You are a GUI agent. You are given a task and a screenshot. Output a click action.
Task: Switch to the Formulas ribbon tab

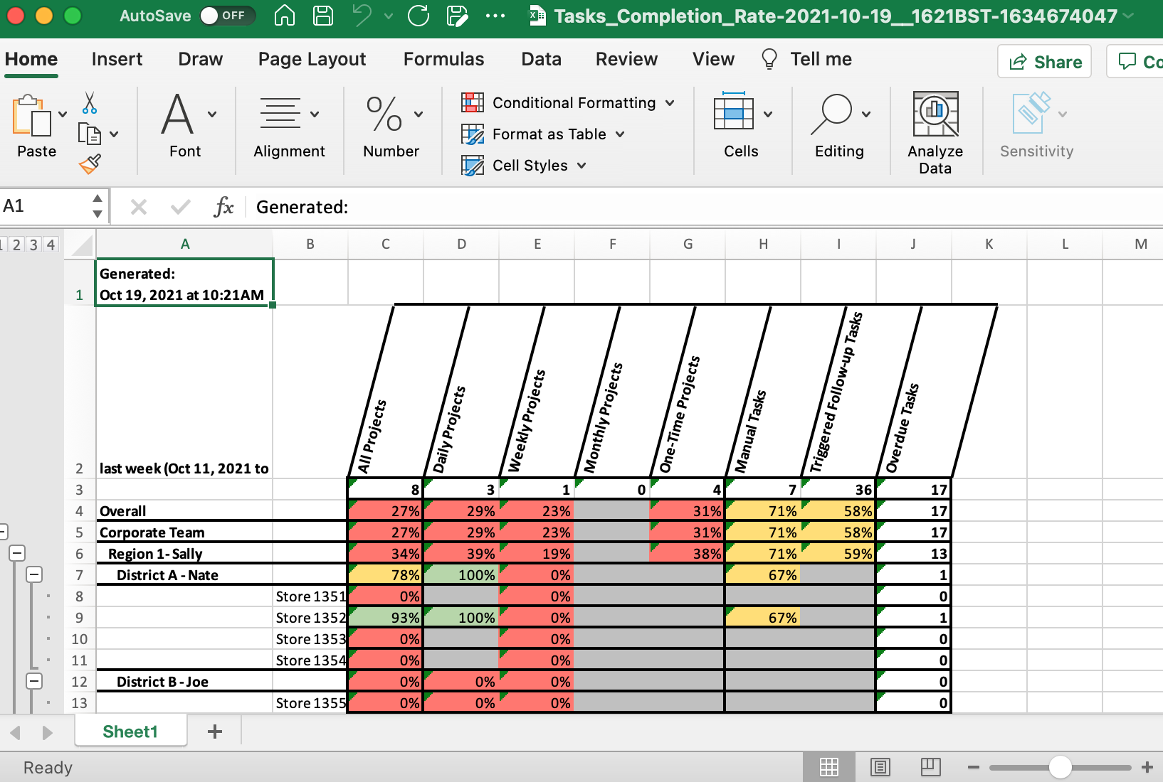coord(443,59)
